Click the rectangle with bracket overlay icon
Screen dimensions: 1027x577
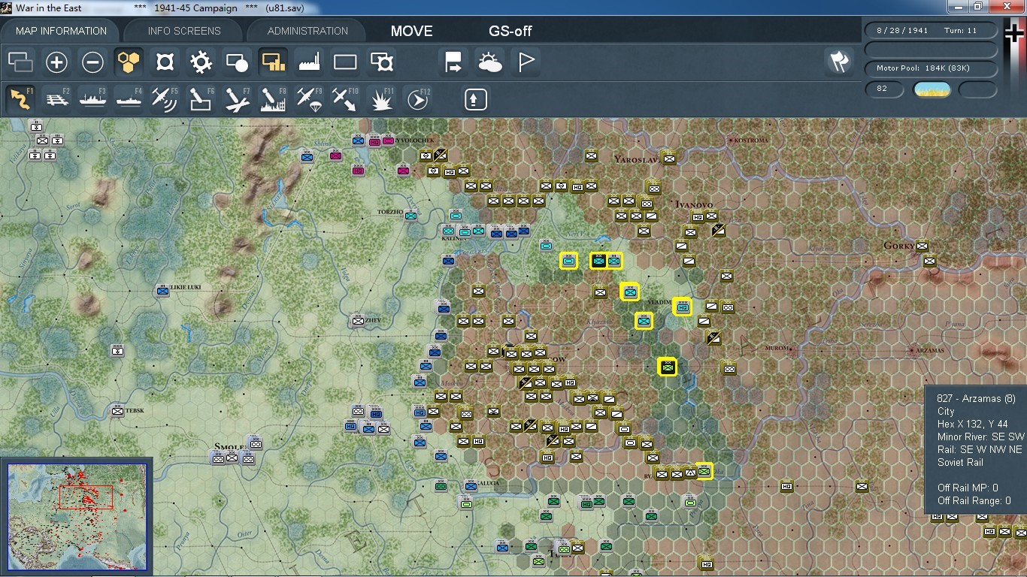pyautogui.click(x=382, y=62)
